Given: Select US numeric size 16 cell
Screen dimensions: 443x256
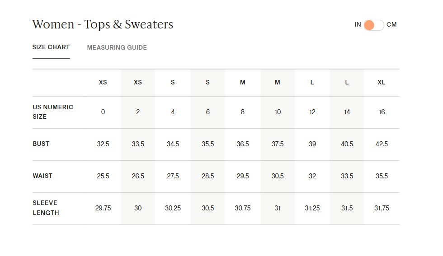Looking at the screenshot, I should click(382, 112).
